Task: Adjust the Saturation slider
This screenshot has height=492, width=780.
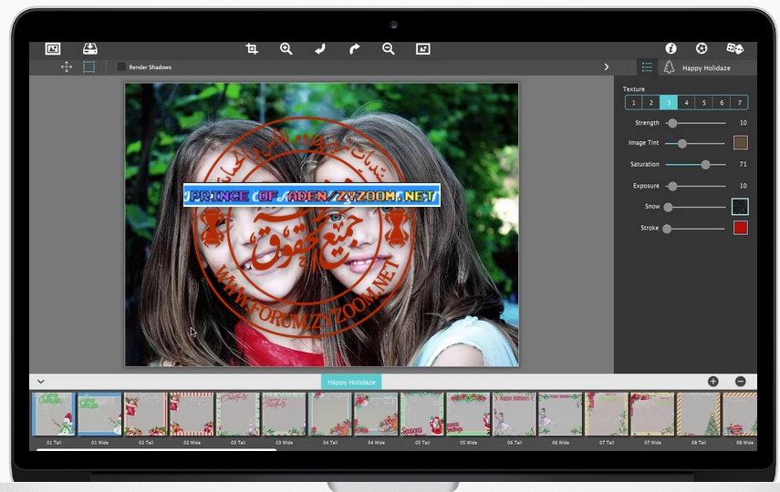Action: point(695,165)
